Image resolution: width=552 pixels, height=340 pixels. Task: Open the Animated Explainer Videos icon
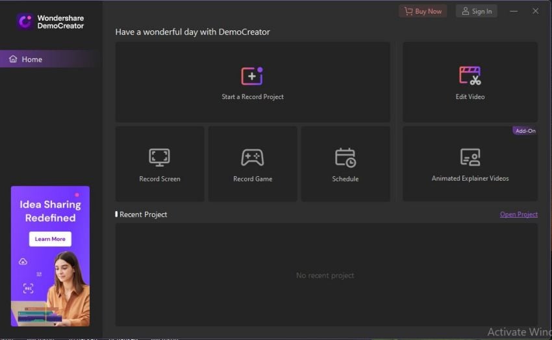[470, 157]
